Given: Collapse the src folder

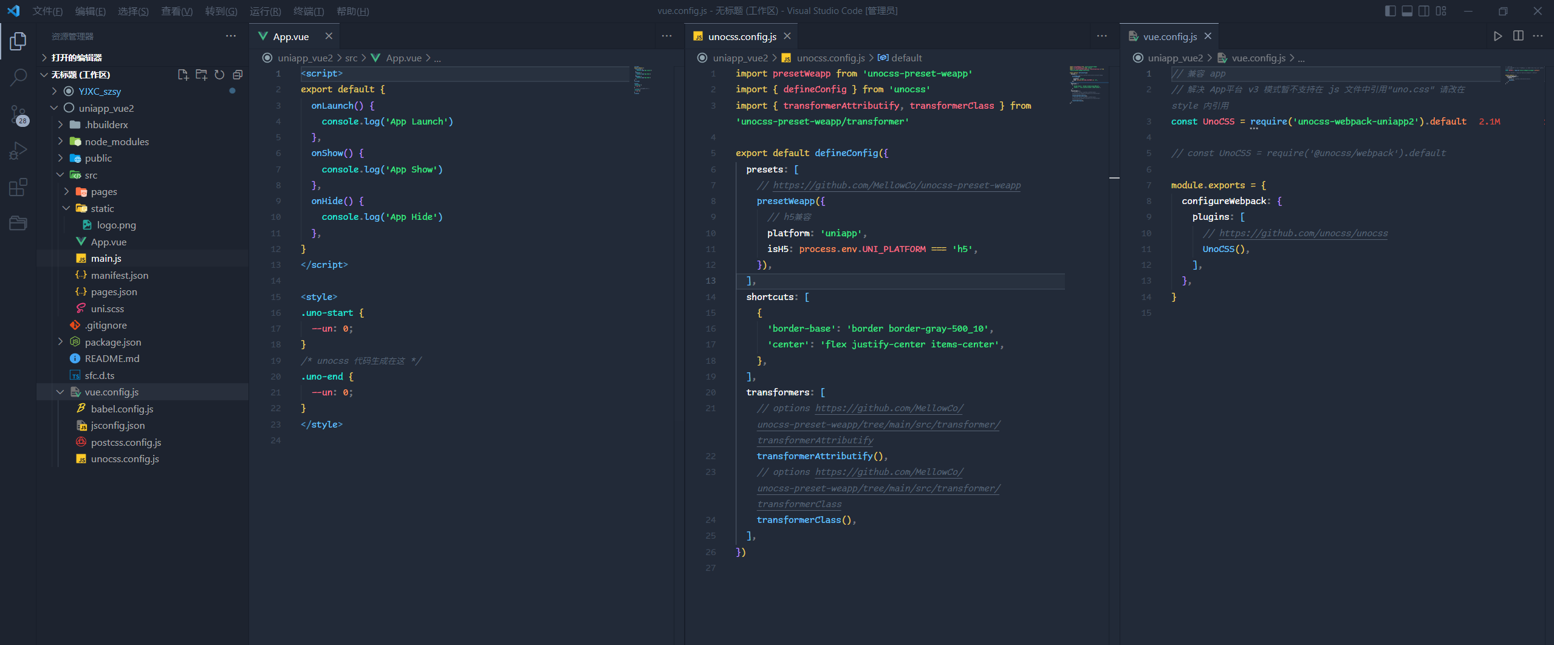Looking at the screenshot, I should (60, 175).
